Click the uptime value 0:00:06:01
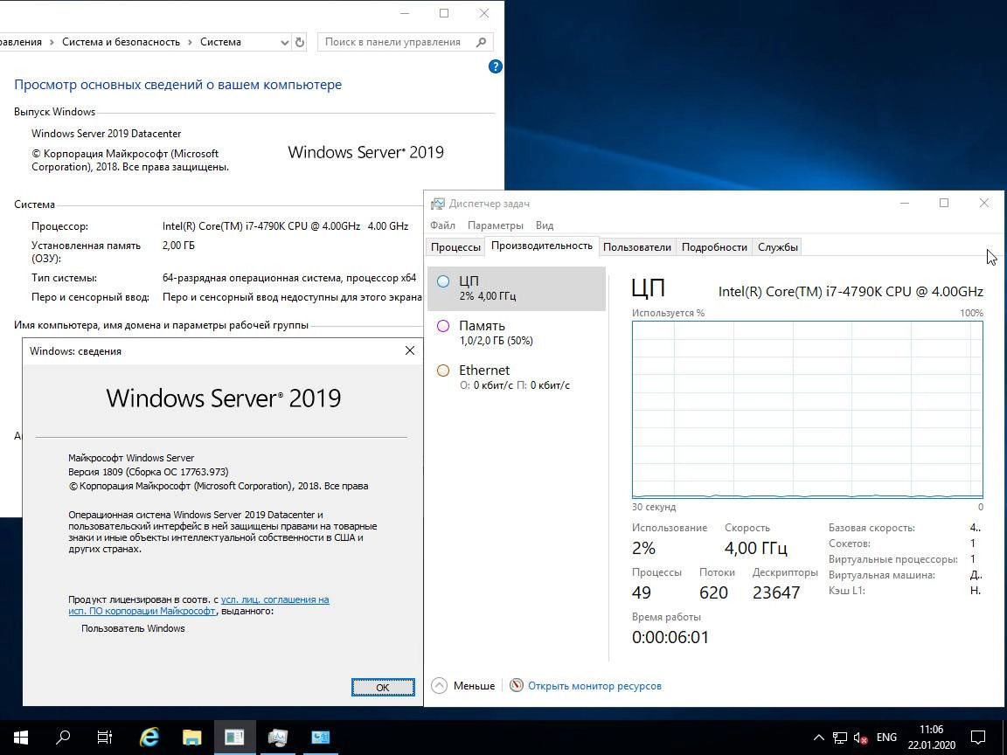Viewport: 1007px width, 755px height. tap(670, 637)
